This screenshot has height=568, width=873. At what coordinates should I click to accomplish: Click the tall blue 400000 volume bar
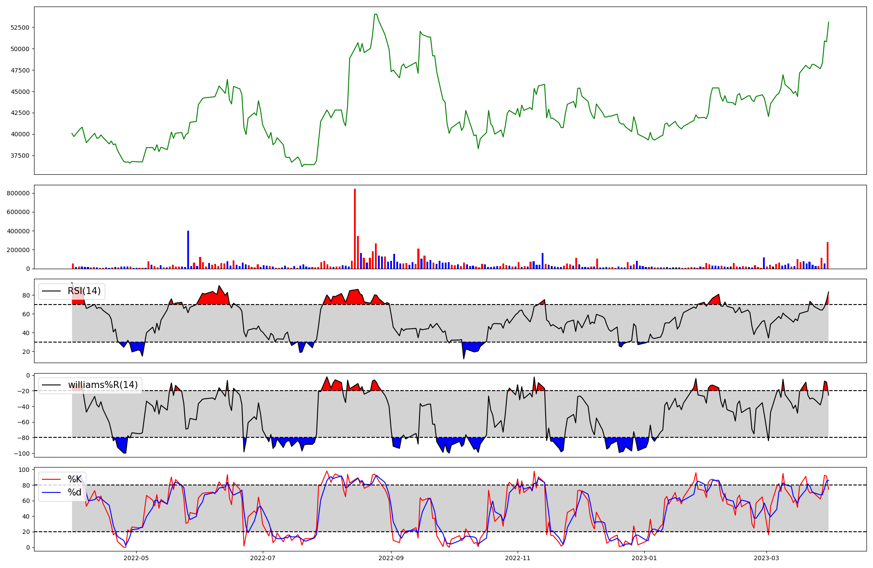(x=188, y=249)
